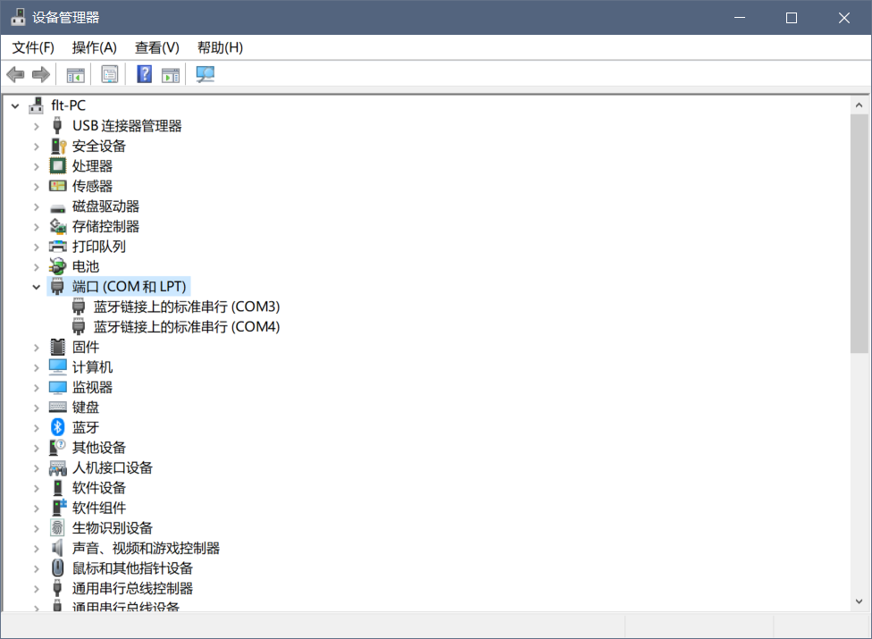This screenshot has height=639, width=872.
Task: Click the 处理器 chip icon
Action: tap(58, 165)
